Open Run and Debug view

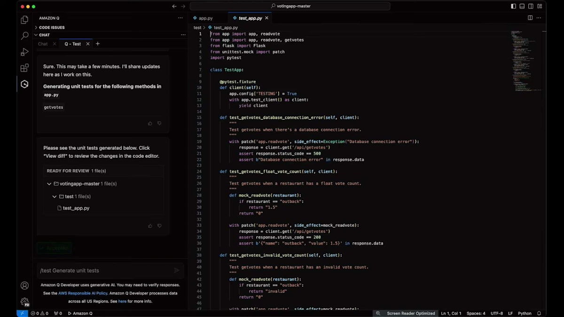[24, 52]
